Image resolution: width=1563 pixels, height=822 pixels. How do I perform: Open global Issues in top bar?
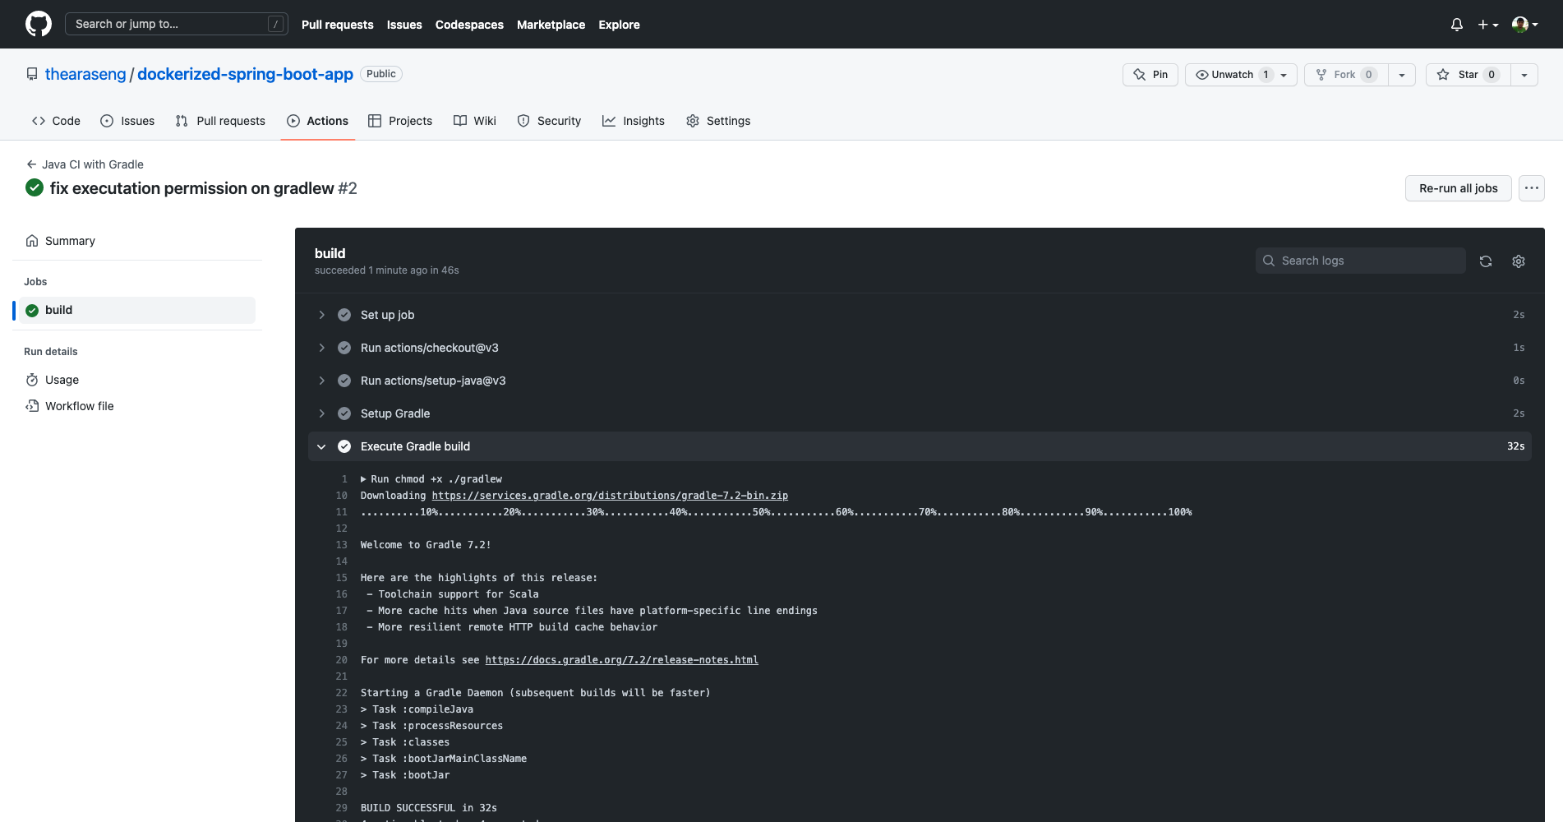[x=404, y=25]
